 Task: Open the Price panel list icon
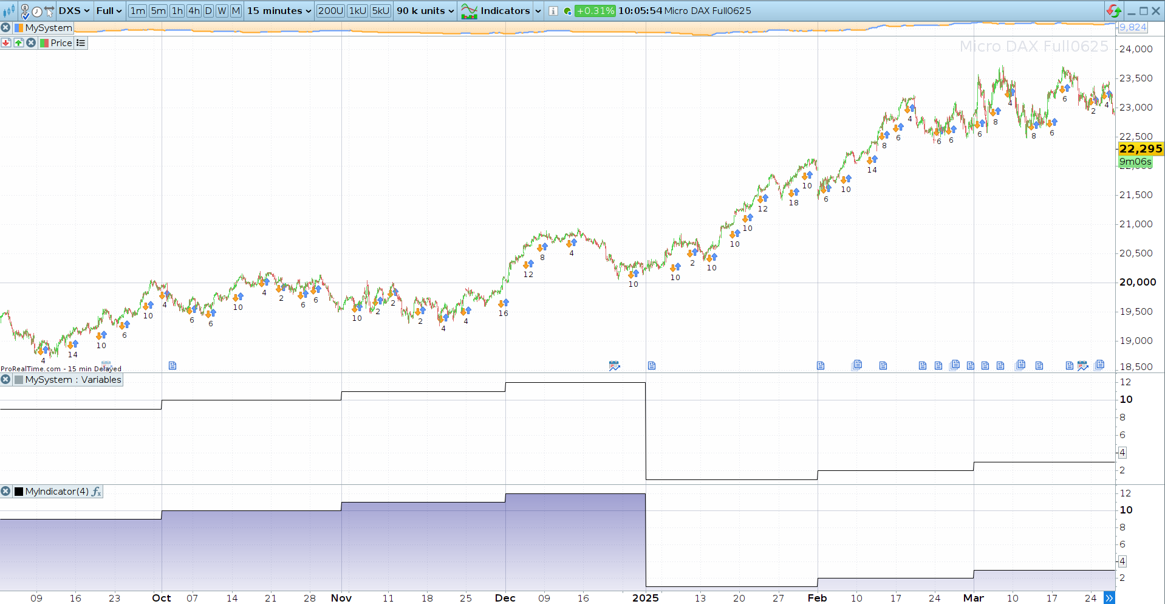click(81, 43)
